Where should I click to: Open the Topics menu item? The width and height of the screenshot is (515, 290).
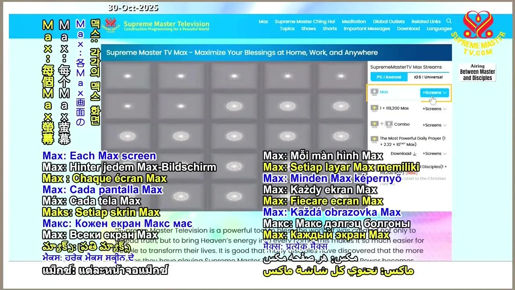click(x=287, y=29)
